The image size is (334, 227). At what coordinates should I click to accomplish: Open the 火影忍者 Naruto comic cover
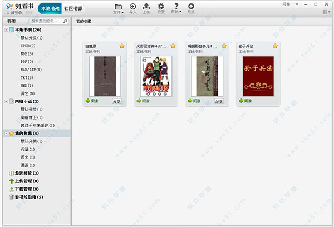156,76
